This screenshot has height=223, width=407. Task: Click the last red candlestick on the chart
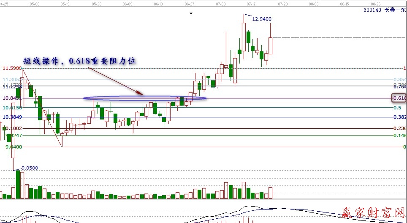click(271, 45)
